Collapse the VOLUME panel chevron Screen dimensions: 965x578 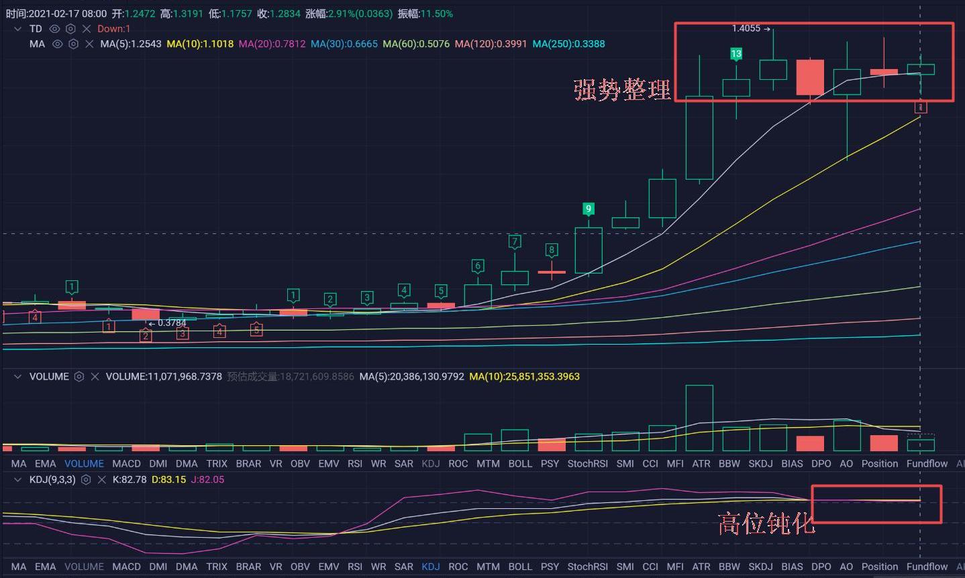click(x=18, y=377)
